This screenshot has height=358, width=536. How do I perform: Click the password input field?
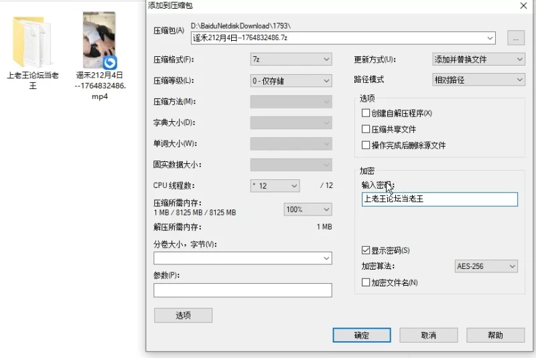point(440,199)
